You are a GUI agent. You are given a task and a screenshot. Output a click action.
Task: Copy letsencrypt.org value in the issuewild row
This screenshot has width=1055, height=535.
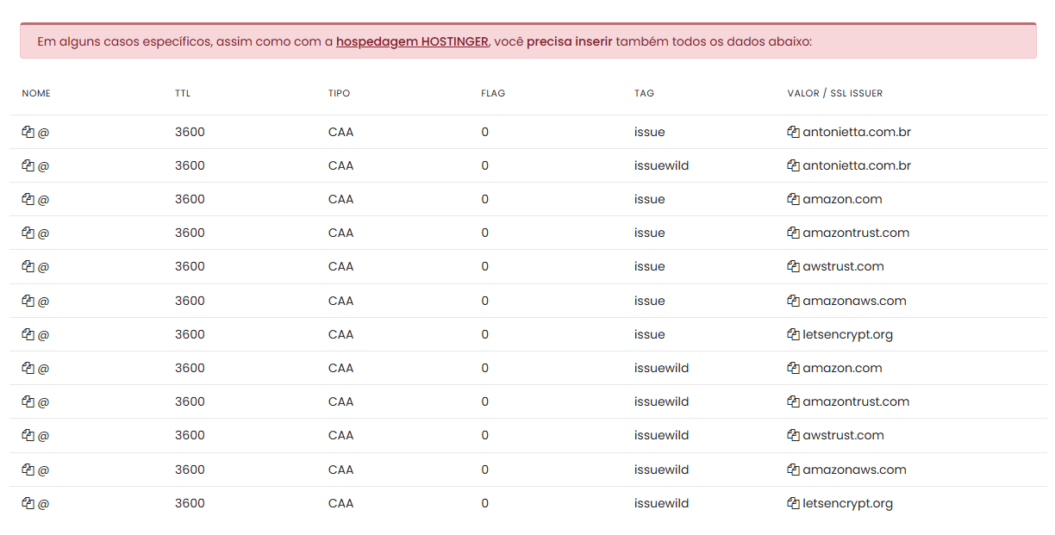coord(793,503)
